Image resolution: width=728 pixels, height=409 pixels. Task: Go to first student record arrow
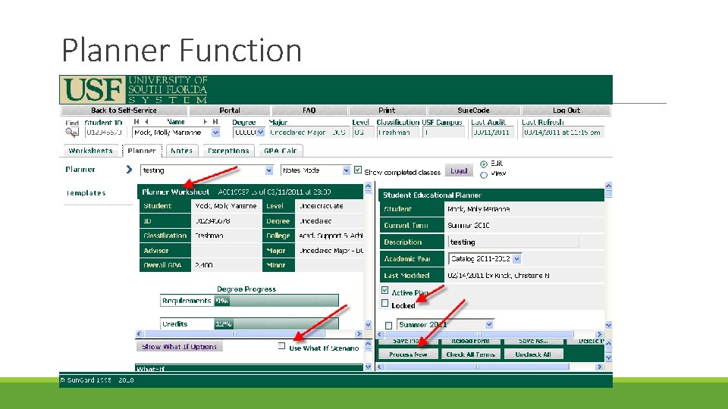[136, 121]
